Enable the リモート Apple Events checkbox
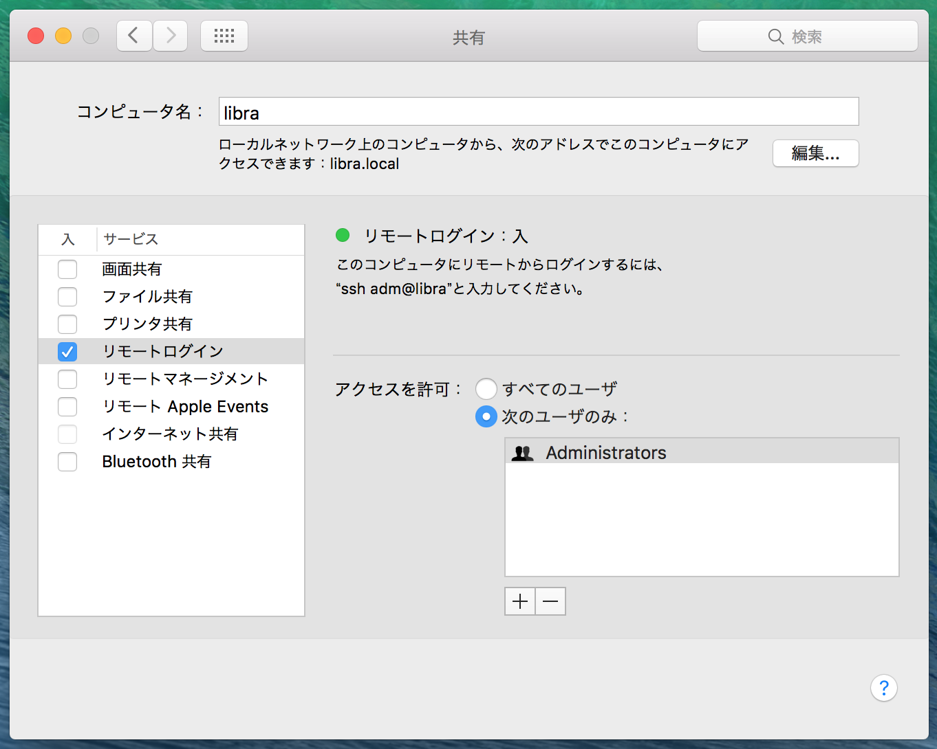Viewport: 937px width, 749px height. 67,407
